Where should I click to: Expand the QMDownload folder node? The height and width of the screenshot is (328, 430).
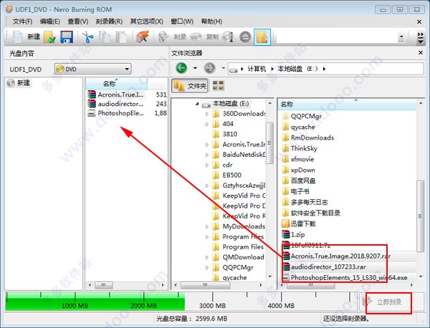click(x=207, y=257)
